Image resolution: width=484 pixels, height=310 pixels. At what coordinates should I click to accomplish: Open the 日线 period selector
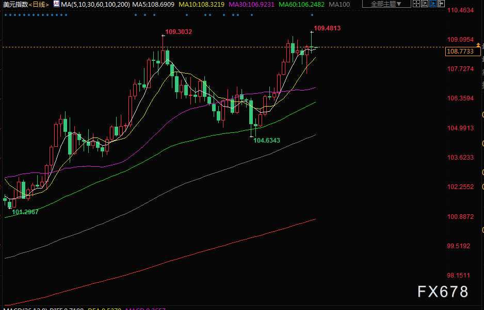pyautogui.click(x=39, y=5)
